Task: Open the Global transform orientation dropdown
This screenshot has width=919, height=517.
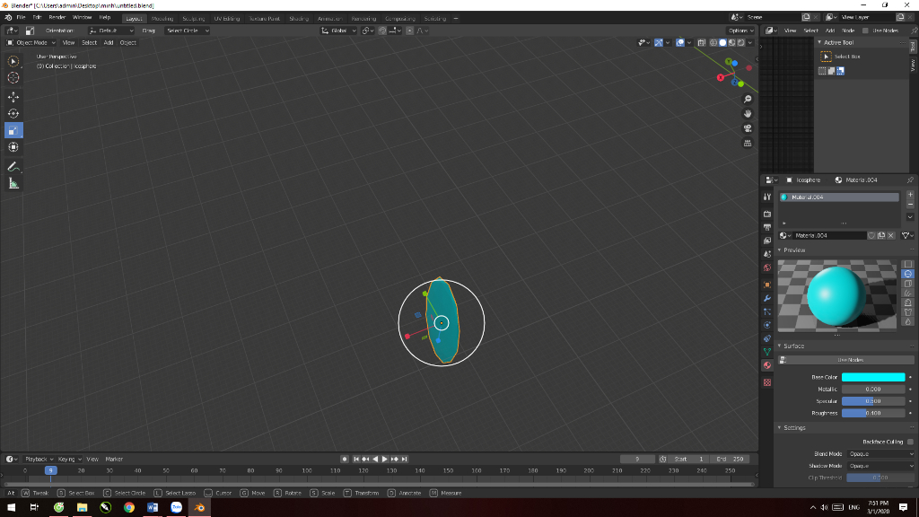Action: [x=338, y=31]
